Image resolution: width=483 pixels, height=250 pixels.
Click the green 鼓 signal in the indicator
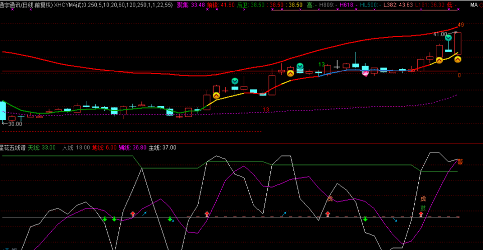[423, 208]
